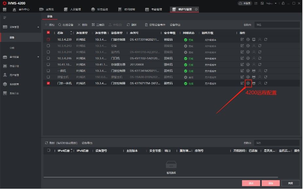This screenshot has width=303, height=189.
Task: Collapse the 设备管理 sidebar section
Action: pos(38,27)
